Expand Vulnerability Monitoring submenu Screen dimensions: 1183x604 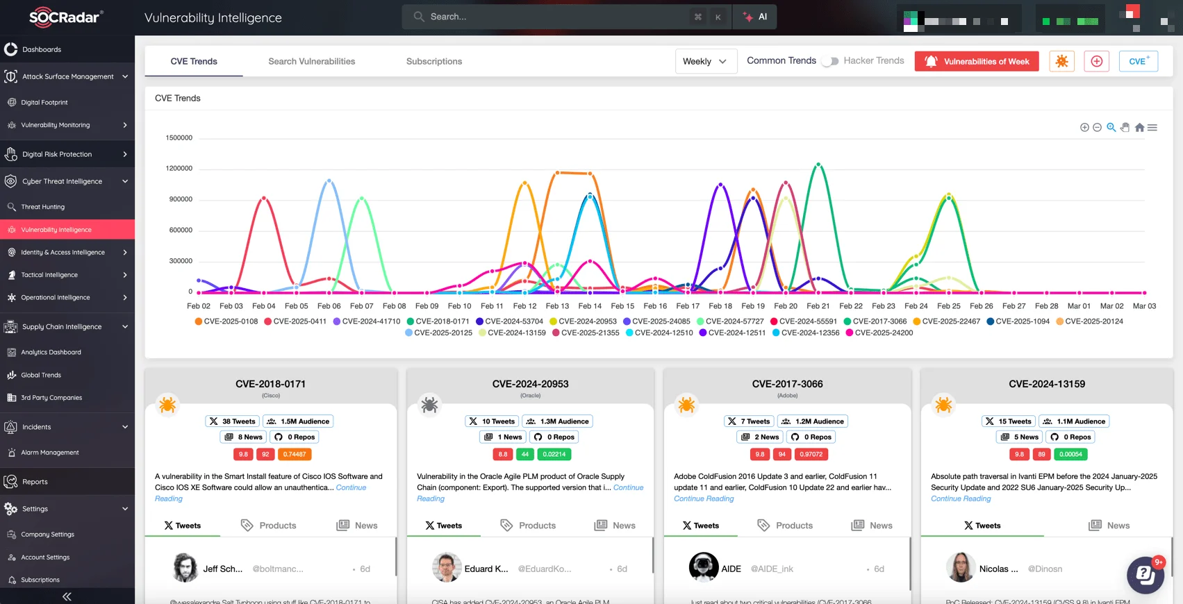click(x=67, y=125)
